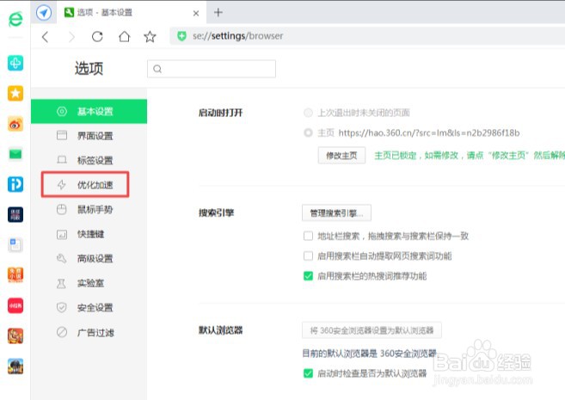Open the green mail sidebar icon
This screenshot has width=565, height=400.
click(x=15, y=154)
